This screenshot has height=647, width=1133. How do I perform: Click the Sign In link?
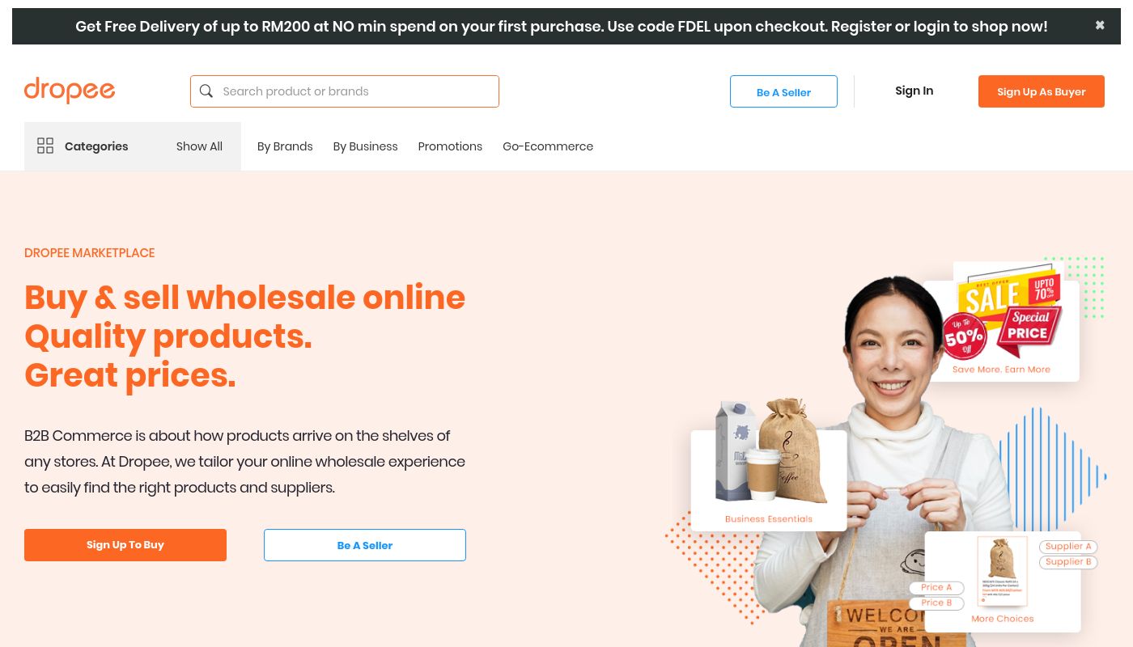(x=914, y=91)
